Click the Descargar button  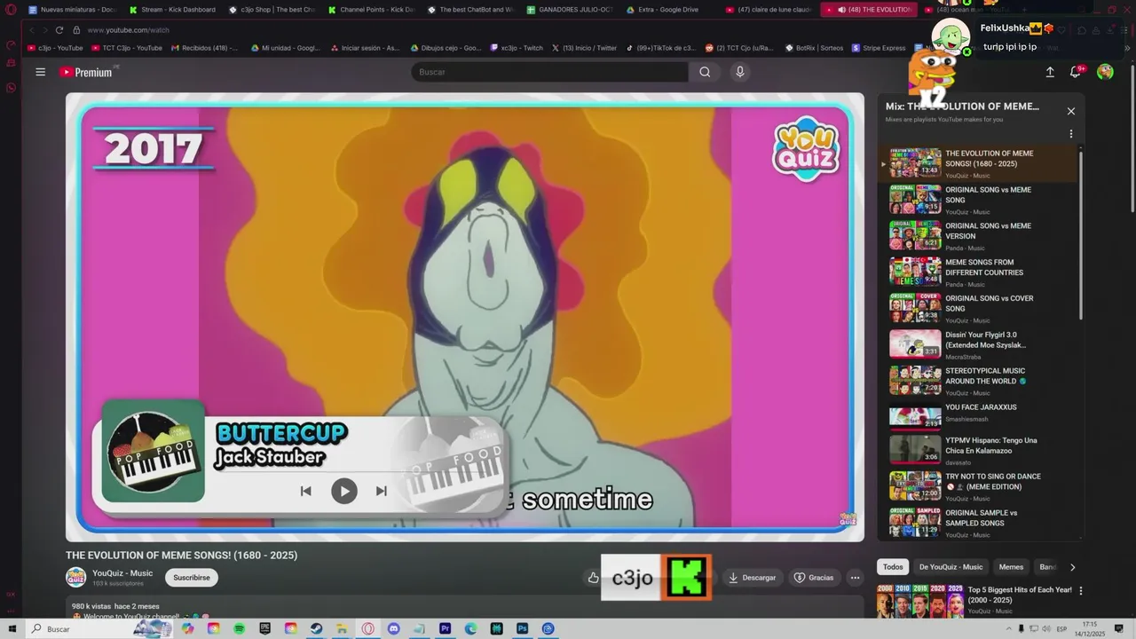753,578
